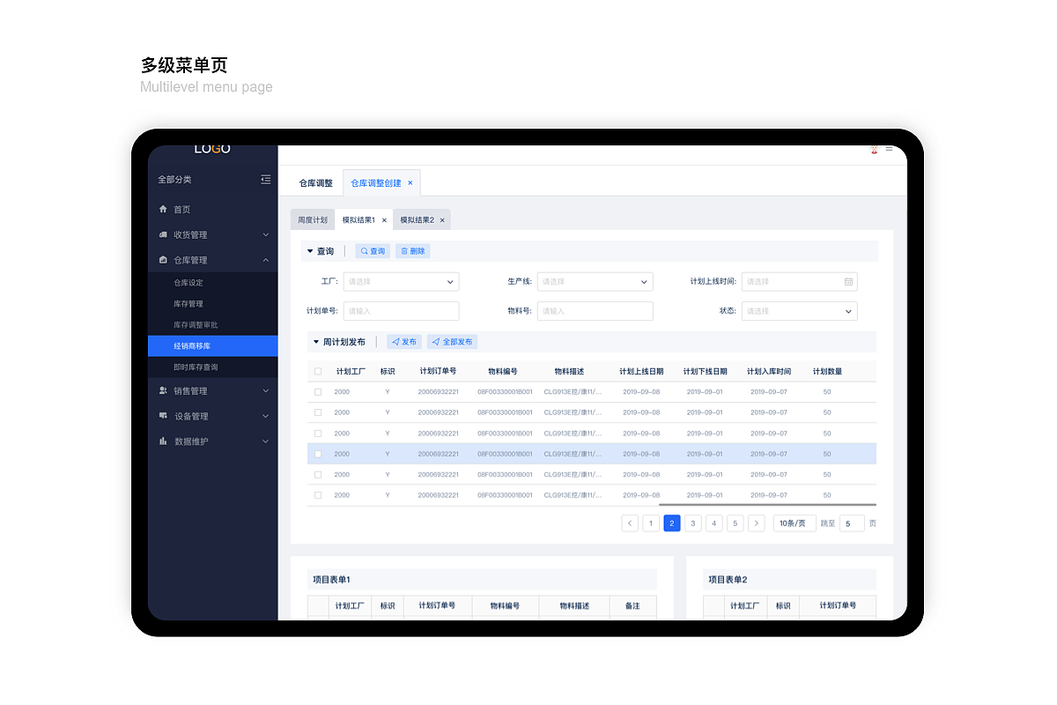Go to next page using right arrow

pyautogui.click(x=757, y=523)
